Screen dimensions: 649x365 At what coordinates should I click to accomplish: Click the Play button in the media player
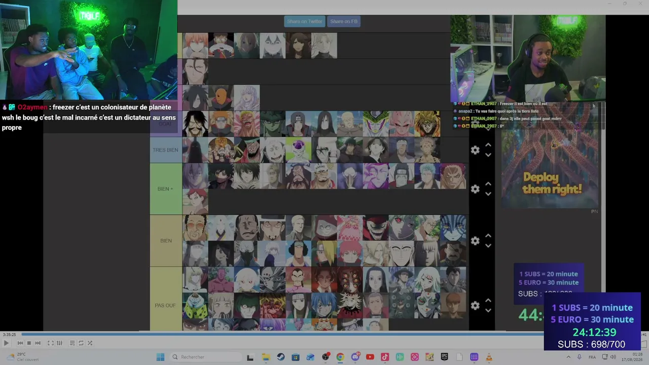coord(6,343)
